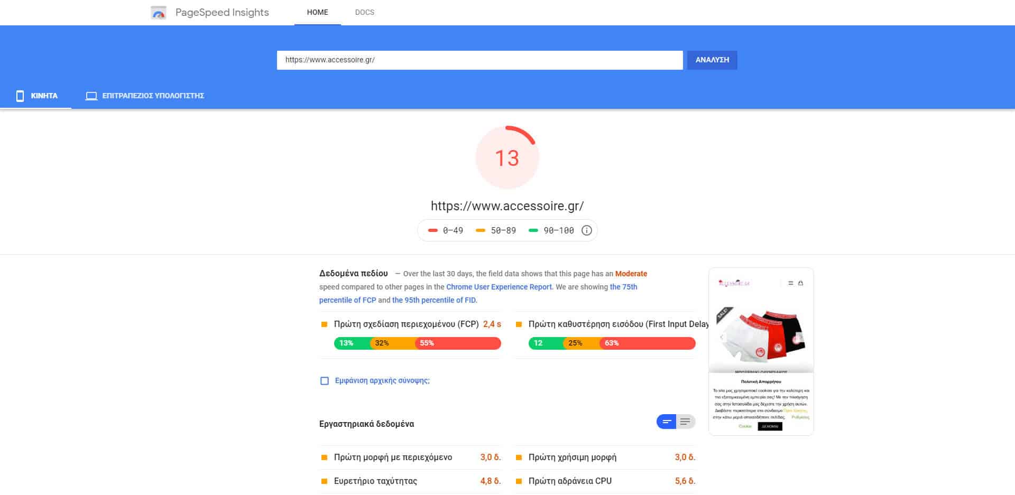
Task: Click the 50–89 orange legend item
Action: pyautogui.click(x=496, y=230)
